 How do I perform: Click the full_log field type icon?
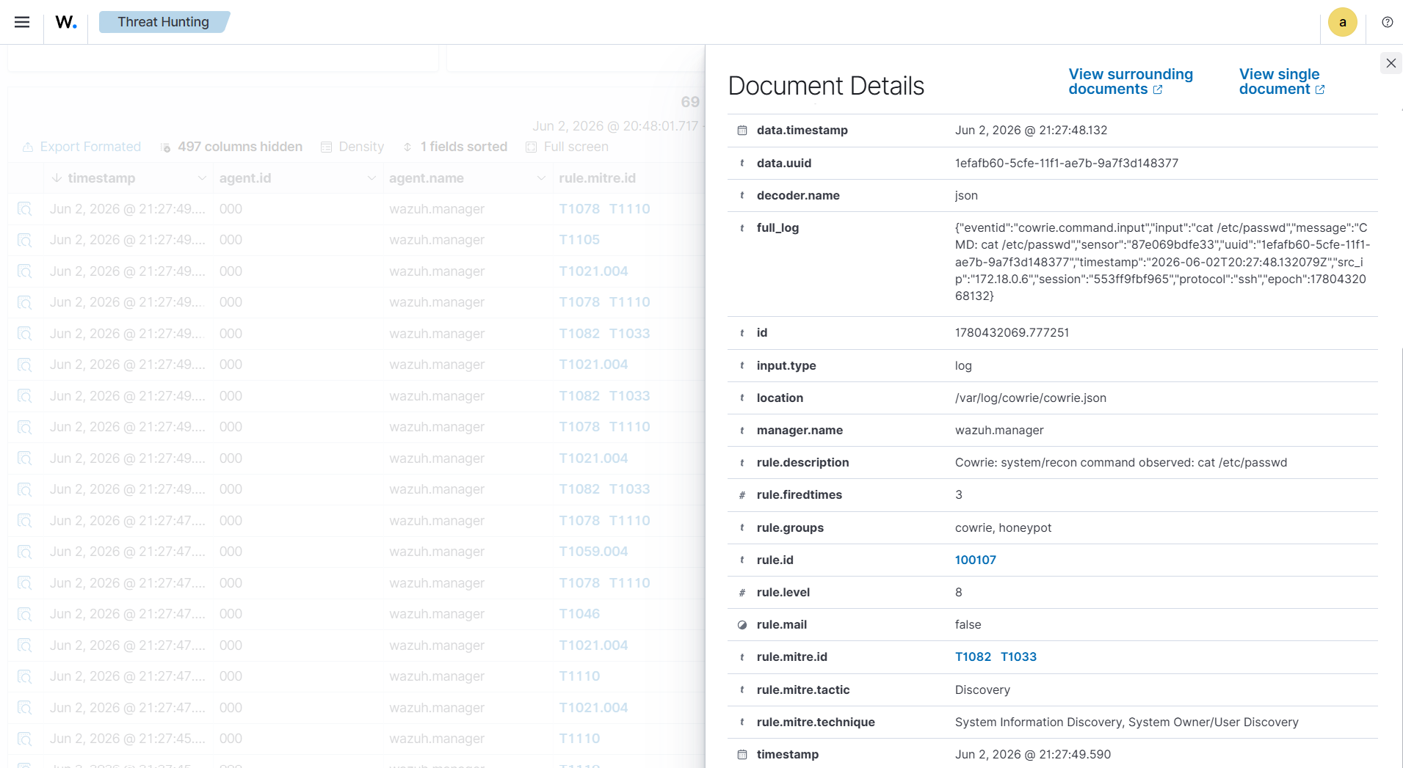click(x=742, y=227)
